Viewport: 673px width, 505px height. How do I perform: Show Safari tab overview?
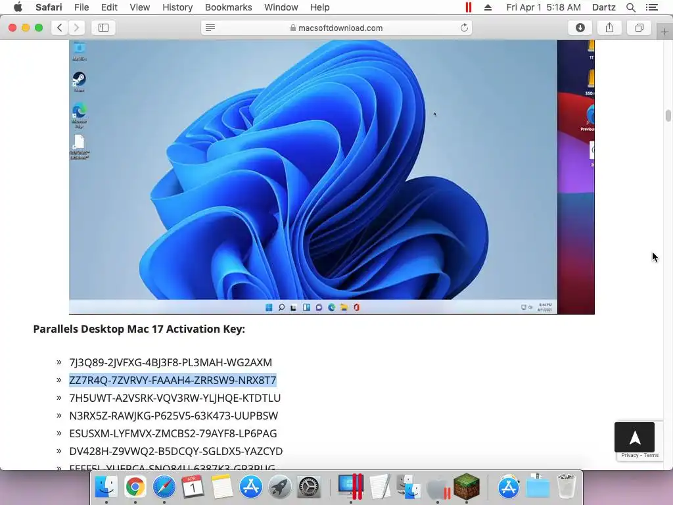click(x=639, y=28)
